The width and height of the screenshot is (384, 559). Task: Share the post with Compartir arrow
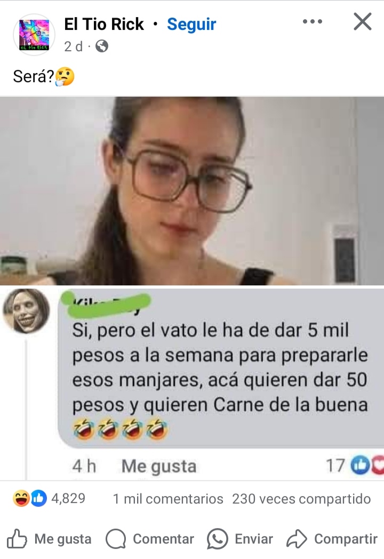tap(332, 539)
